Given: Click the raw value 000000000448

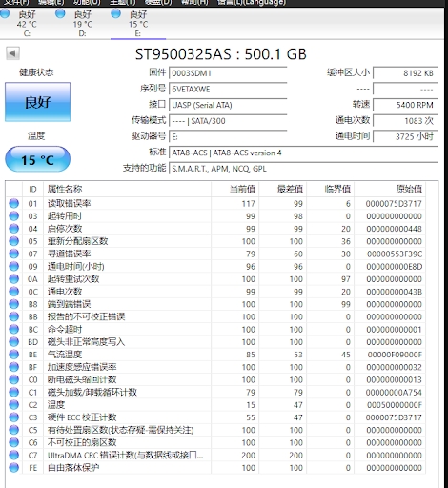Looking at the screenshot, I should (395, 229).
